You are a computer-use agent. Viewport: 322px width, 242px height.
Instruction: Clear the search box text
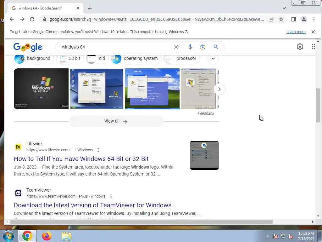coord(176,47)
